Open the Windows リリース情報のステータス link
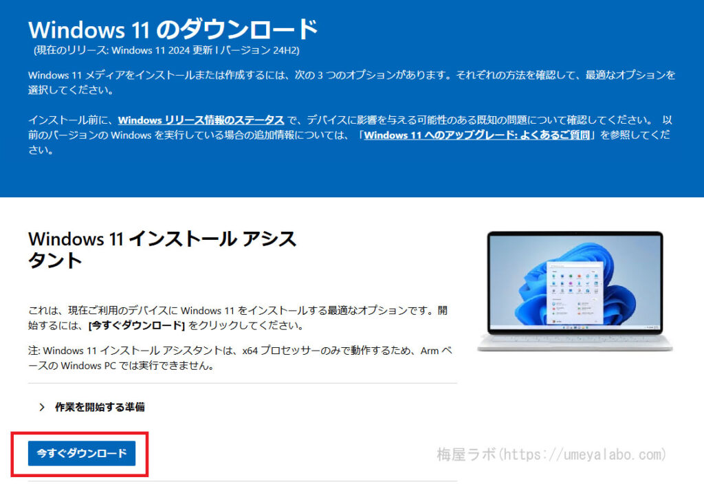Image resolution: width=704 pixels, height=484 pixels. click(x=201, y=120)
